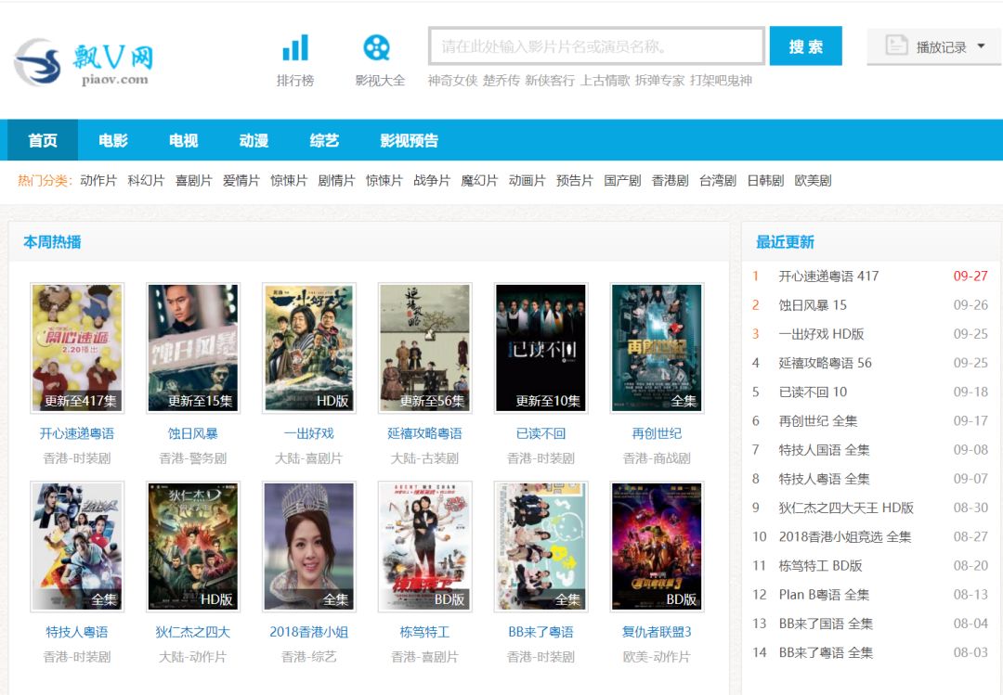
Task: Search hot keyword 新侠客行
Action: tap(550, 81)
